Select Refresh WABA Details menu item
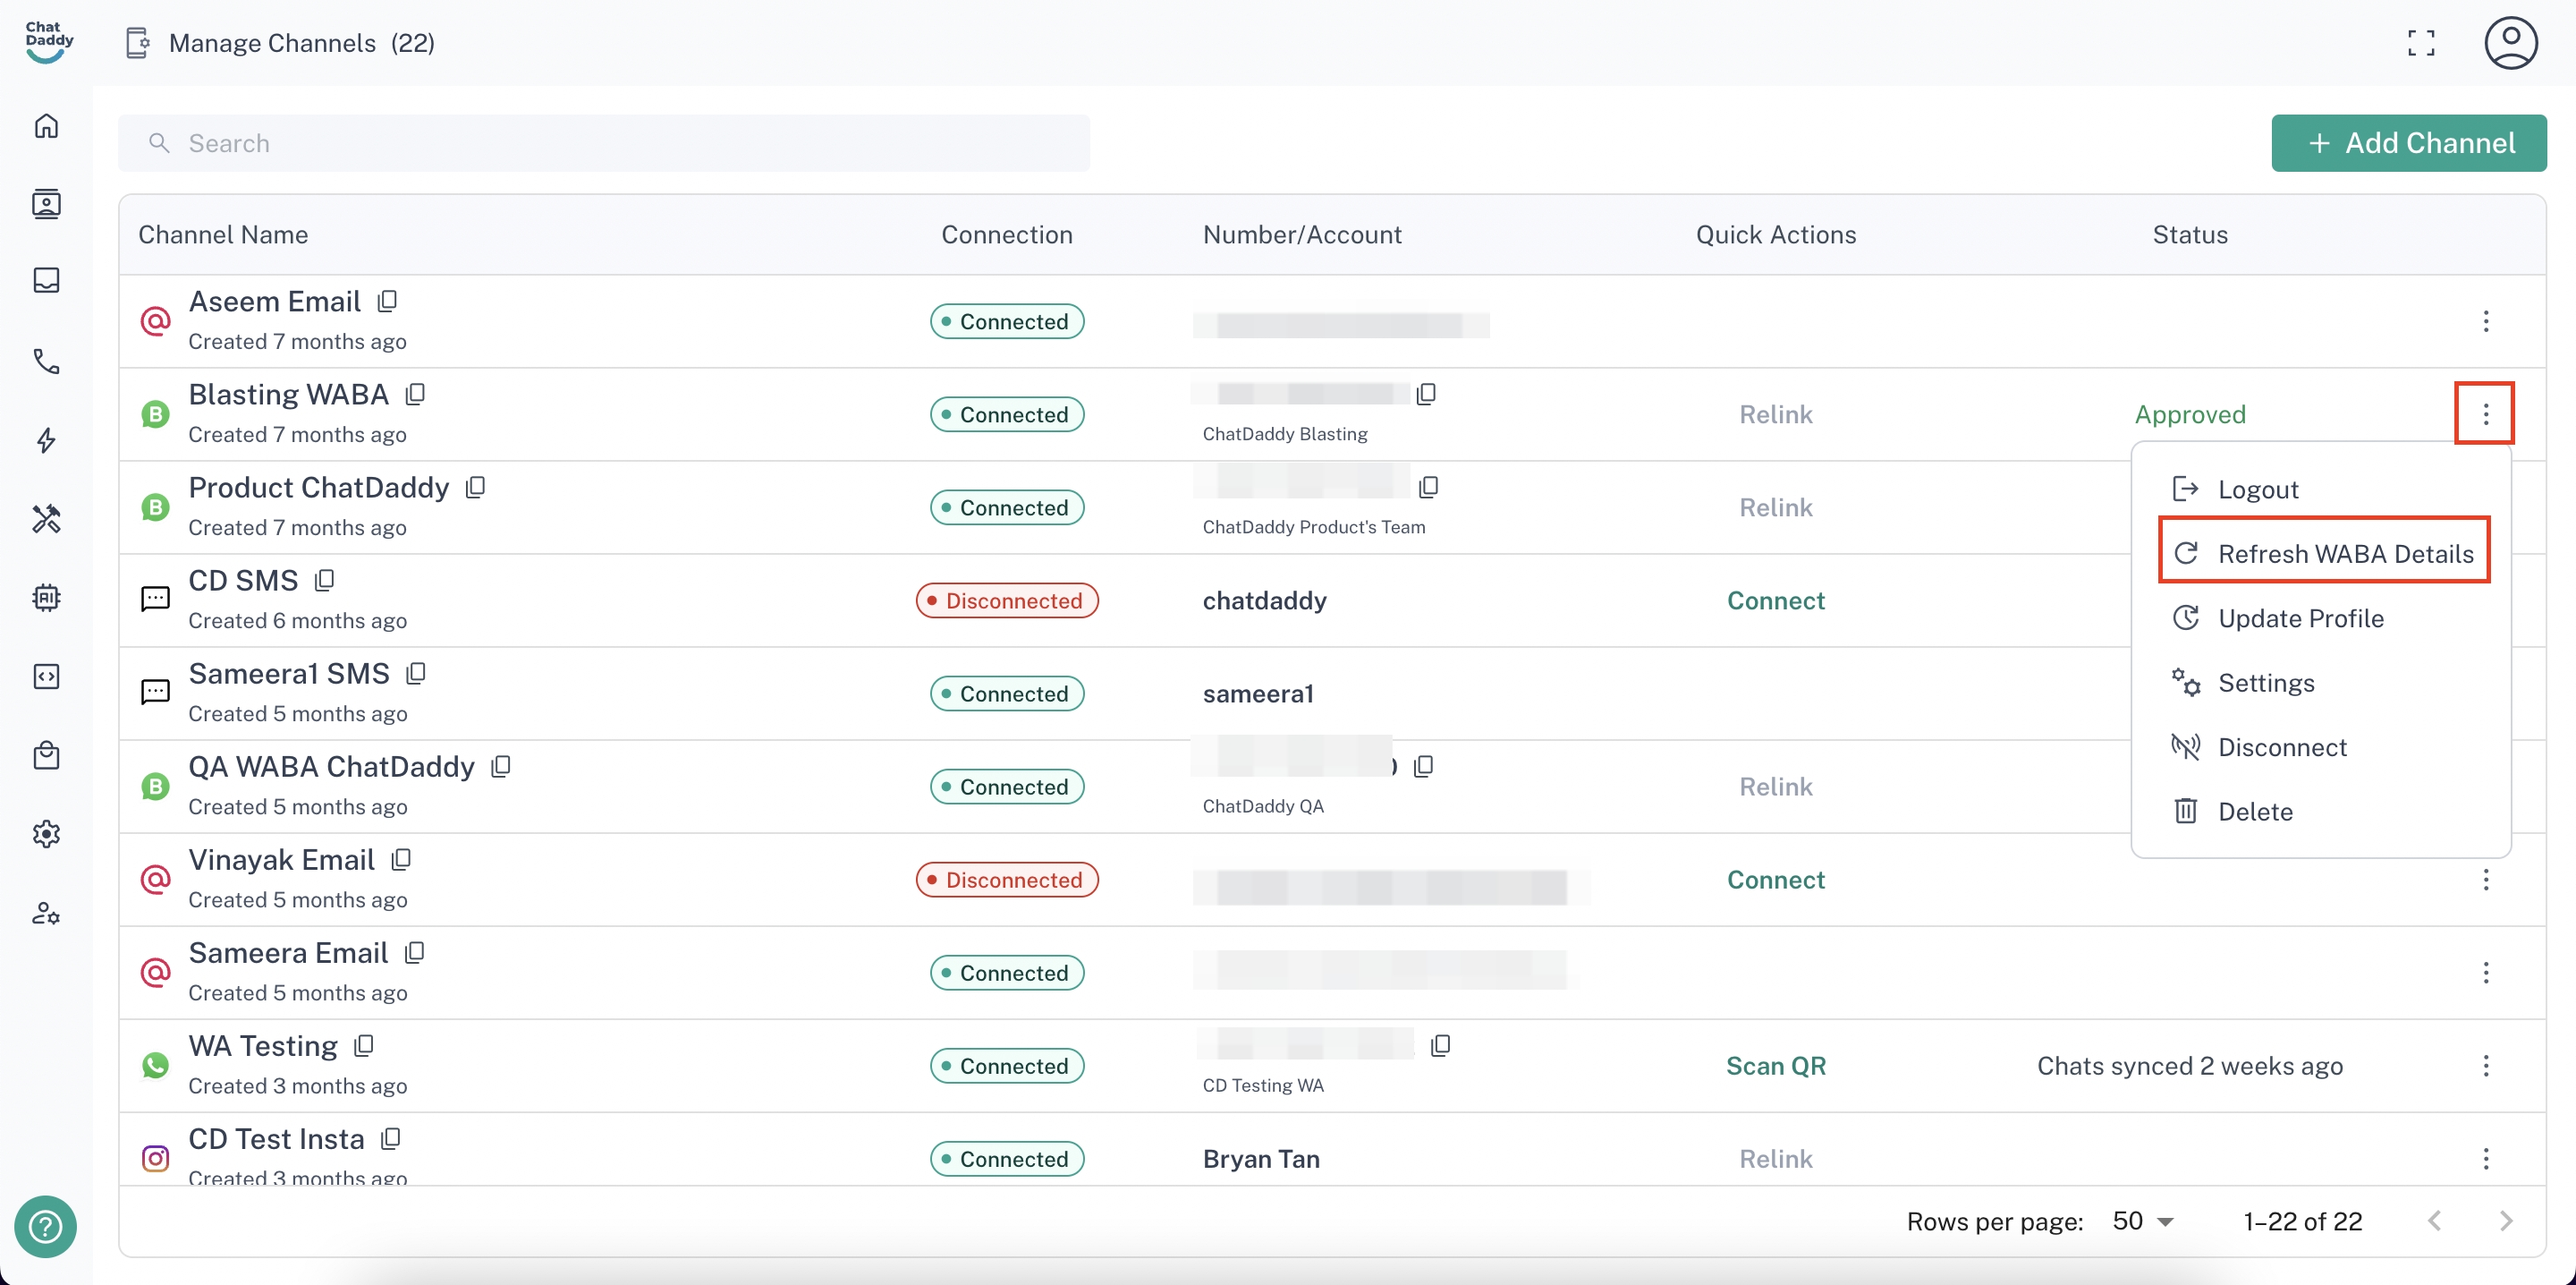 coord(2324,553)
